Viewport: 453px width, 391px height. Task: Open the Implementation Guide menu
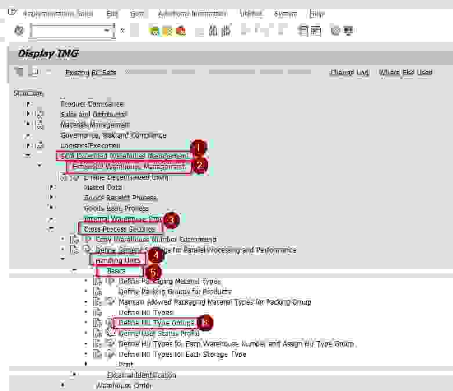(58, 14)
